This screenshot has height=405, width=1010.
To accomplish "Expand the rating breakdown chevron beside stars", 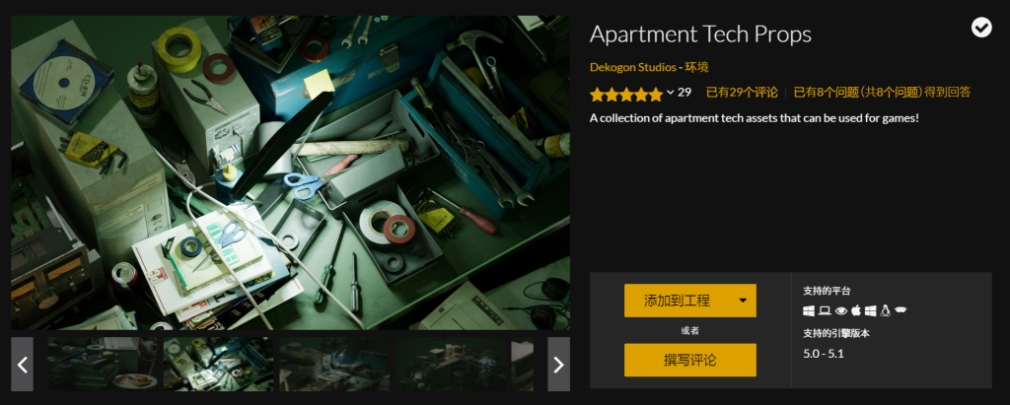I will click(670, 93).
